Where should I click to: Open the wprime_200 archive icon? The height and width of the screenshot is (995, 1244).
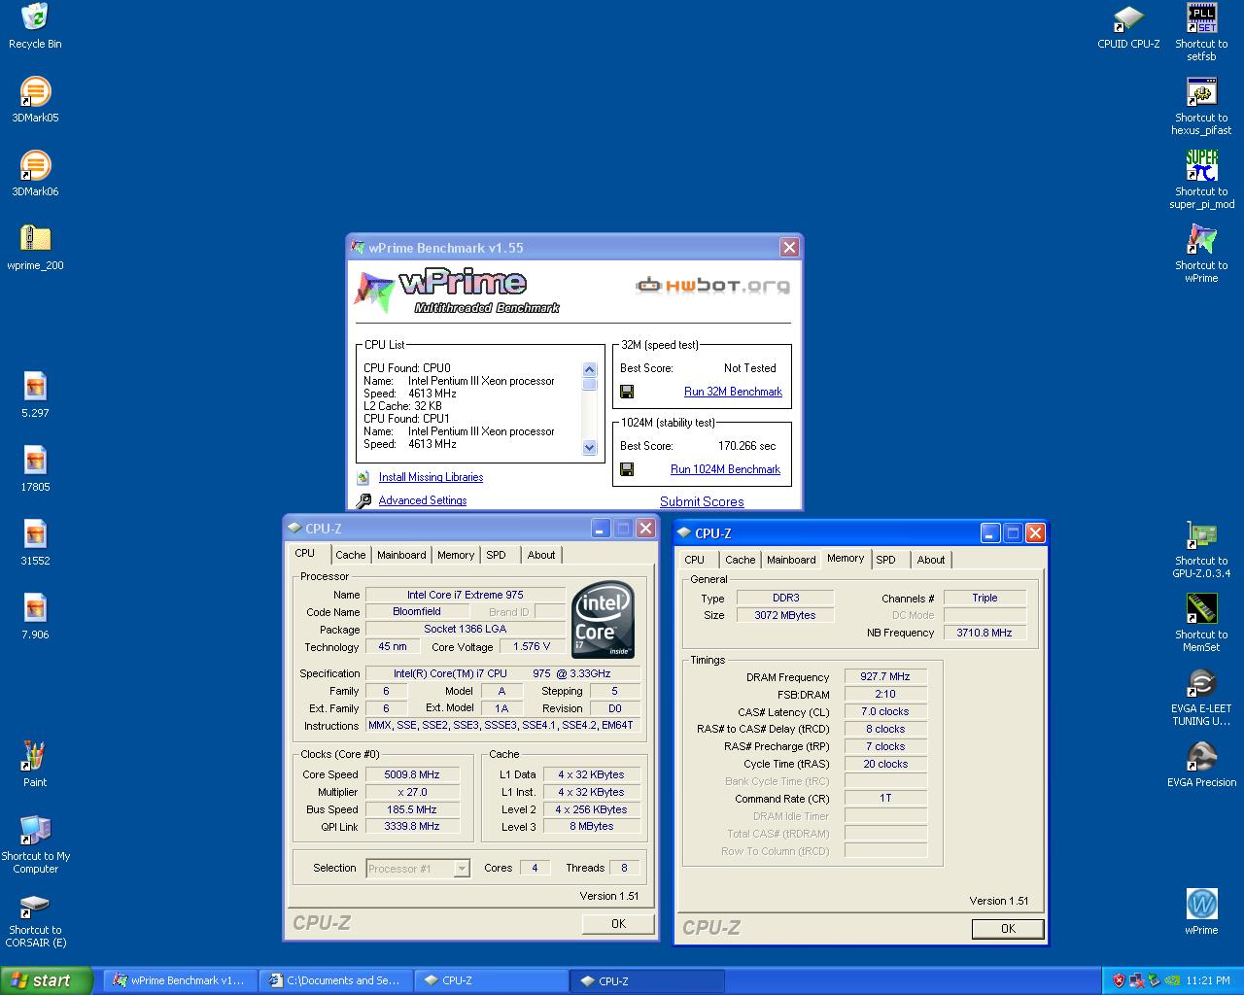pyautogui.click(x=35, y=248)
